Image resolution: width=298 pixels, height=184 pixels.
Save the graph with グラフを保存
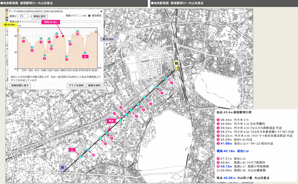pos(76,85)
